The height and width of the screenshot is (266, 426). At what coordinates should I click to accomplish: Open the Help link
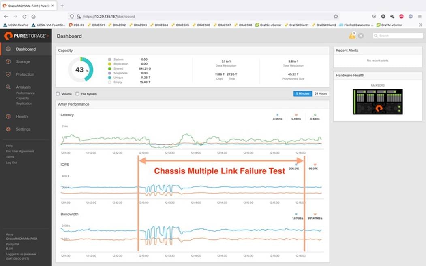9,146
